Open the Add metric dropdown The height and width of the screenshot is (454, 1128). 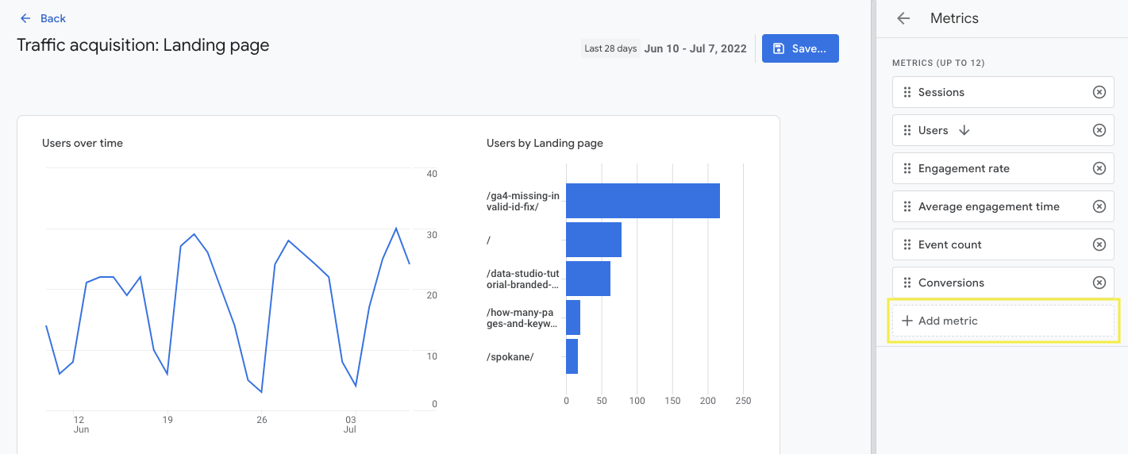click(x=1003, y=321)
